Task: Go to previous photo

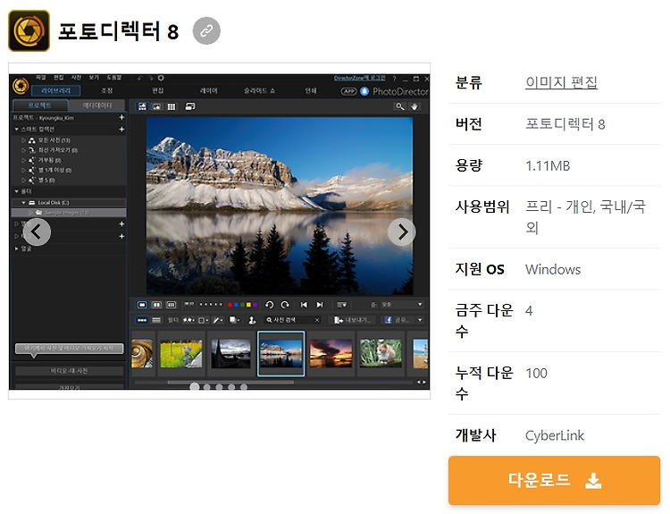Action: coord(304,305)
